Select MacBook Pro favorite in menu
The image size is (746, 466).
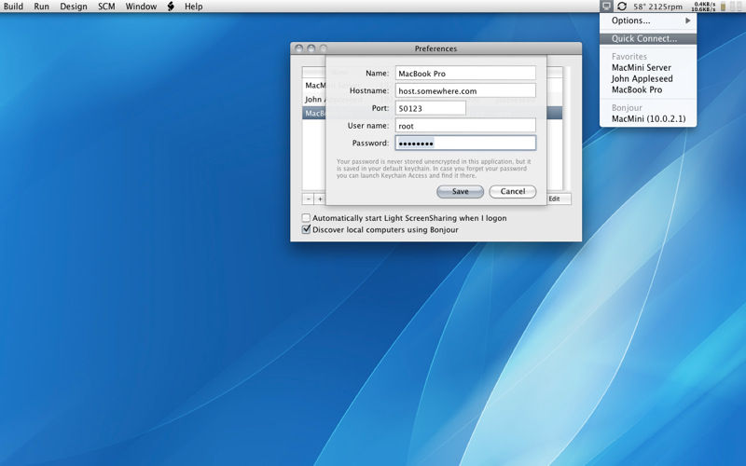coord(648,89)
